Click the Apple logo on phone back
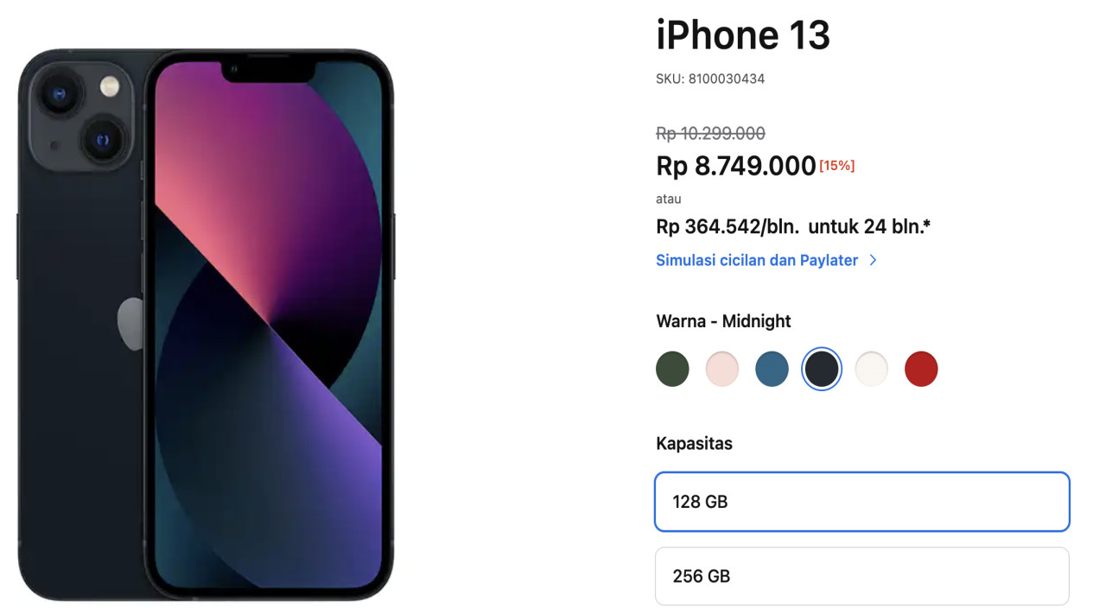Screen dimensions: 1093x614 (x=130, y=324)
